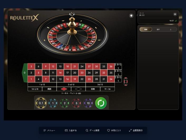Viewport: 186px width, 140px height.
Task: Click the fullscreen 全画面表示 button
Action: tap(136, 130)
